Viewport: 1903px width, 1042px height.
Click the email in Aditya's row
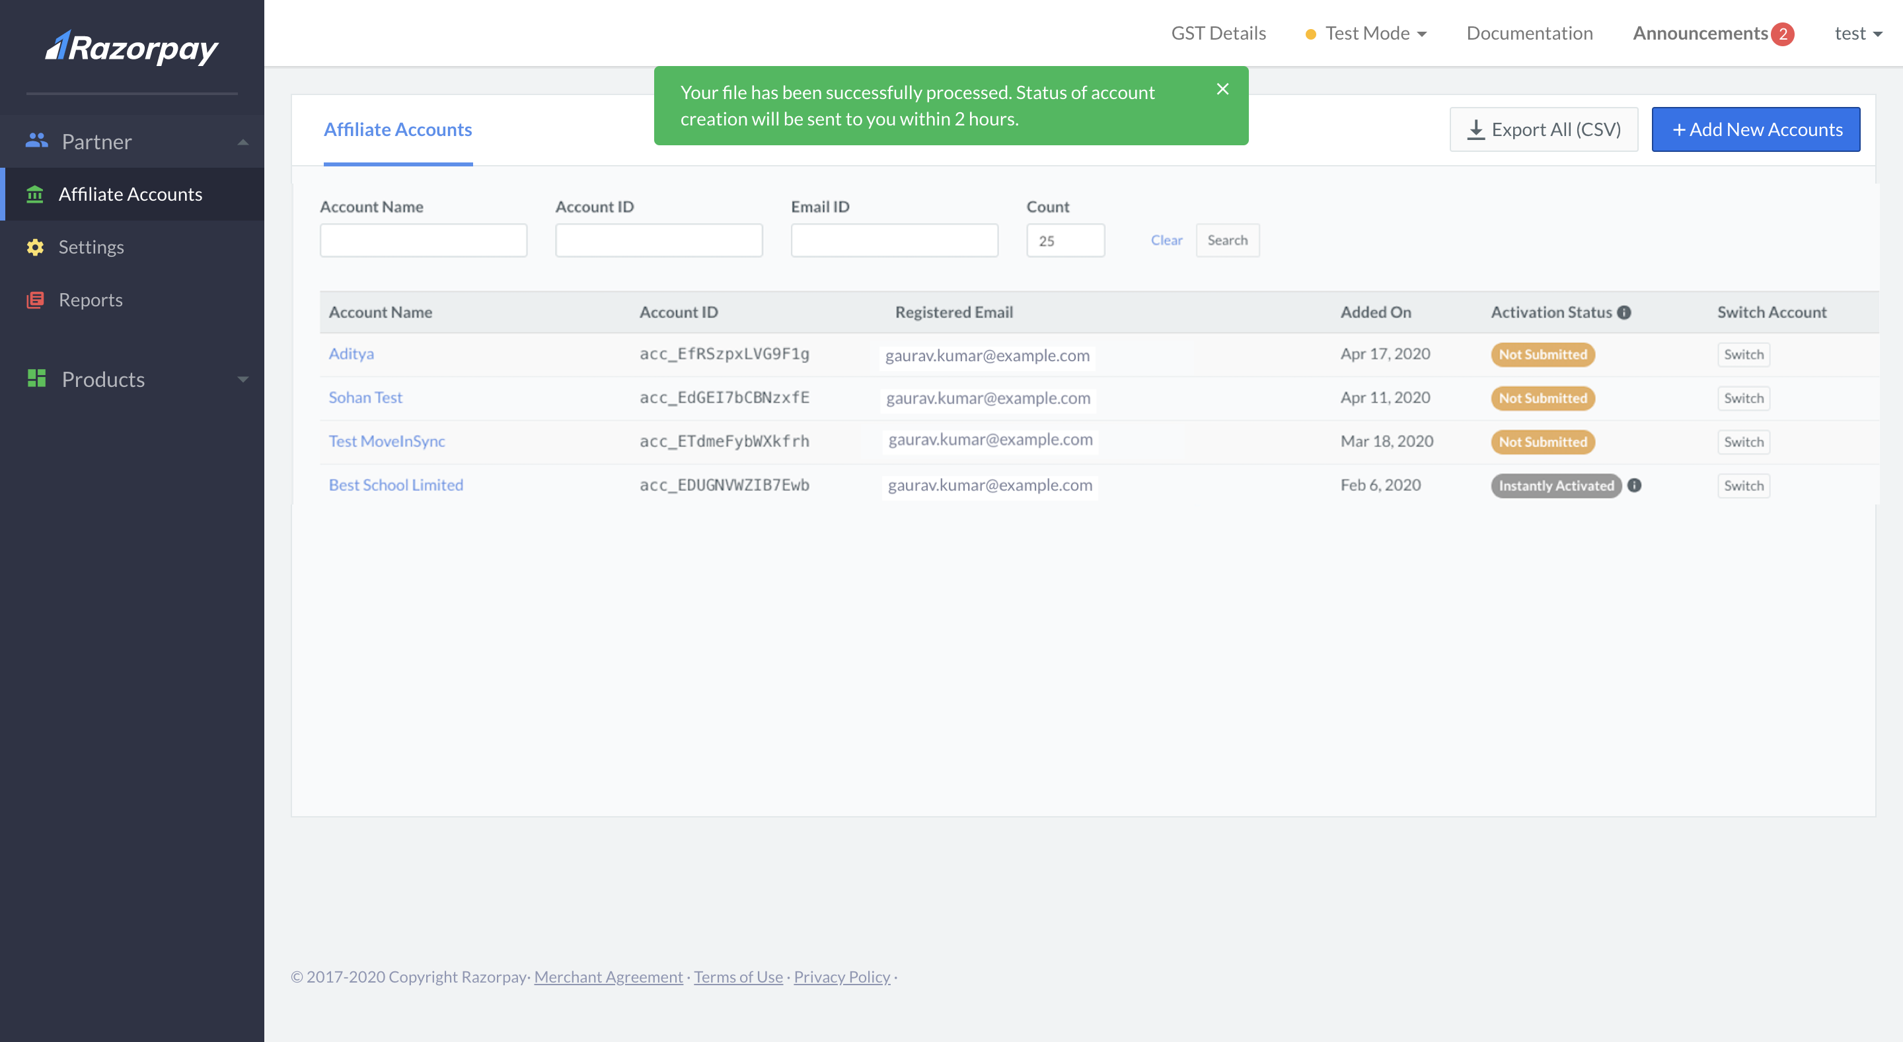point(987,355)
